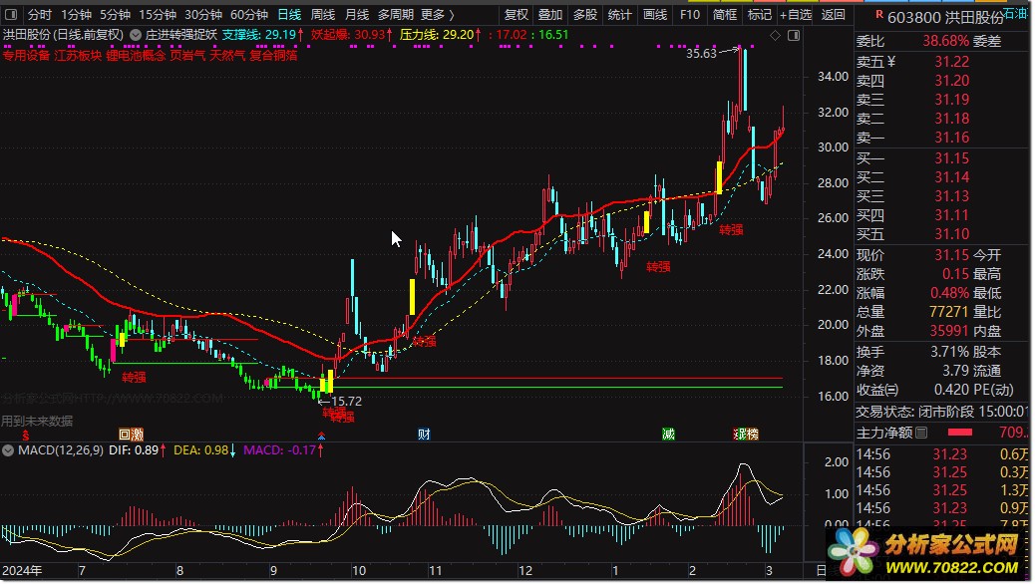Click the 返回 back button
1035x584 pixels.
click(x=833, y=15)
